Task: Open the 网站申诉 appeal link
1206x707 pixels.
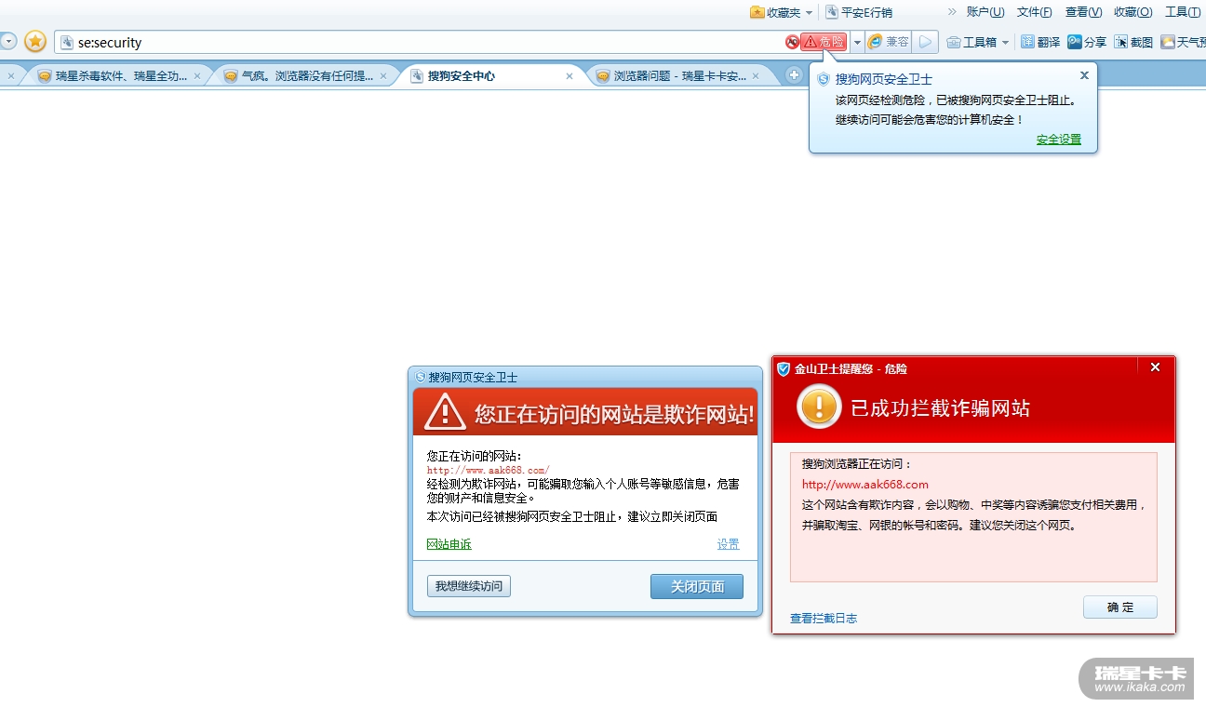Action: click(x=449, y=544)
